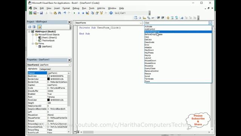The width and height of the screenshot is (241, 136).
Task: Click View Object icon in Project panel
Action: click(34, 27)
